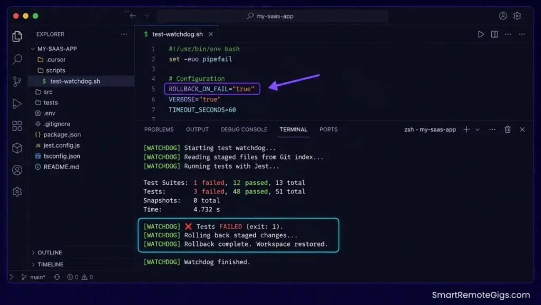Click the my-saas-app search bar
This screenshot has width=541, height=305.
(273, 16)
